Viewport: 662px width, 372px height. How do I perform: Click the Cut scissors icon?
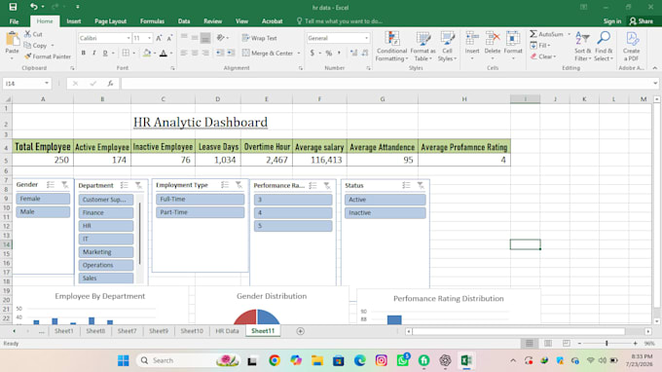28,34
